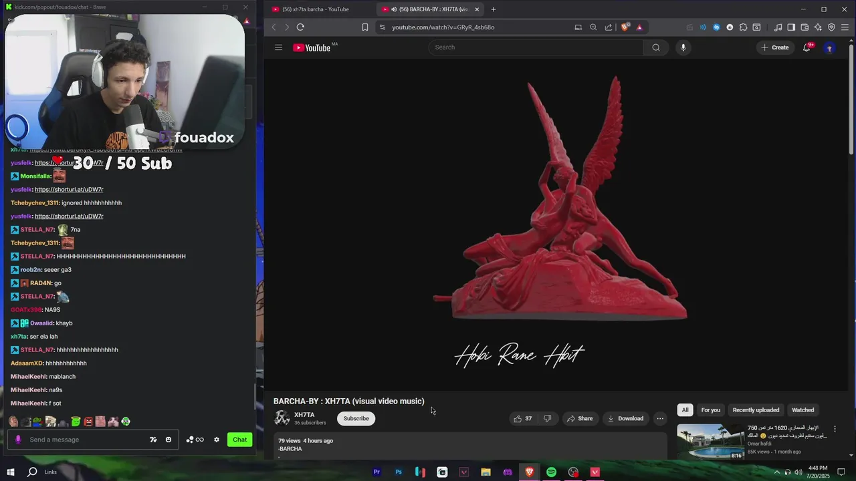Close the BARCHA-BY browser tab
Image resolution: width=856 pixels, height=481 pixels.
tap(477, 9)
